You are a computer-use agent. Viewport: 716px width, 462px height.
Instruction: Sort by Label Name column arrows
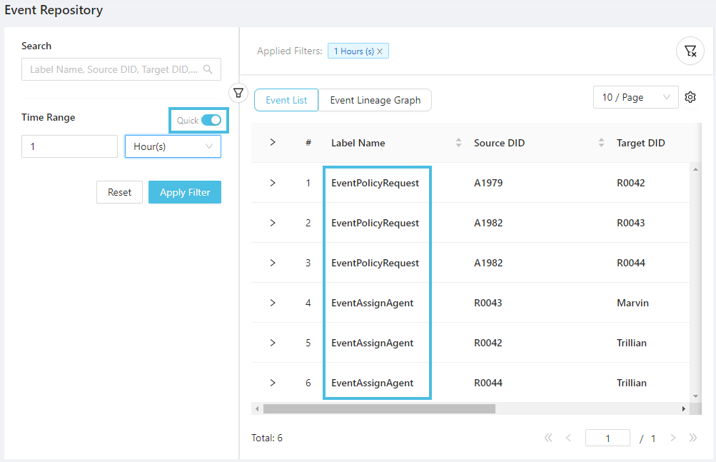(x=458, y=143)
